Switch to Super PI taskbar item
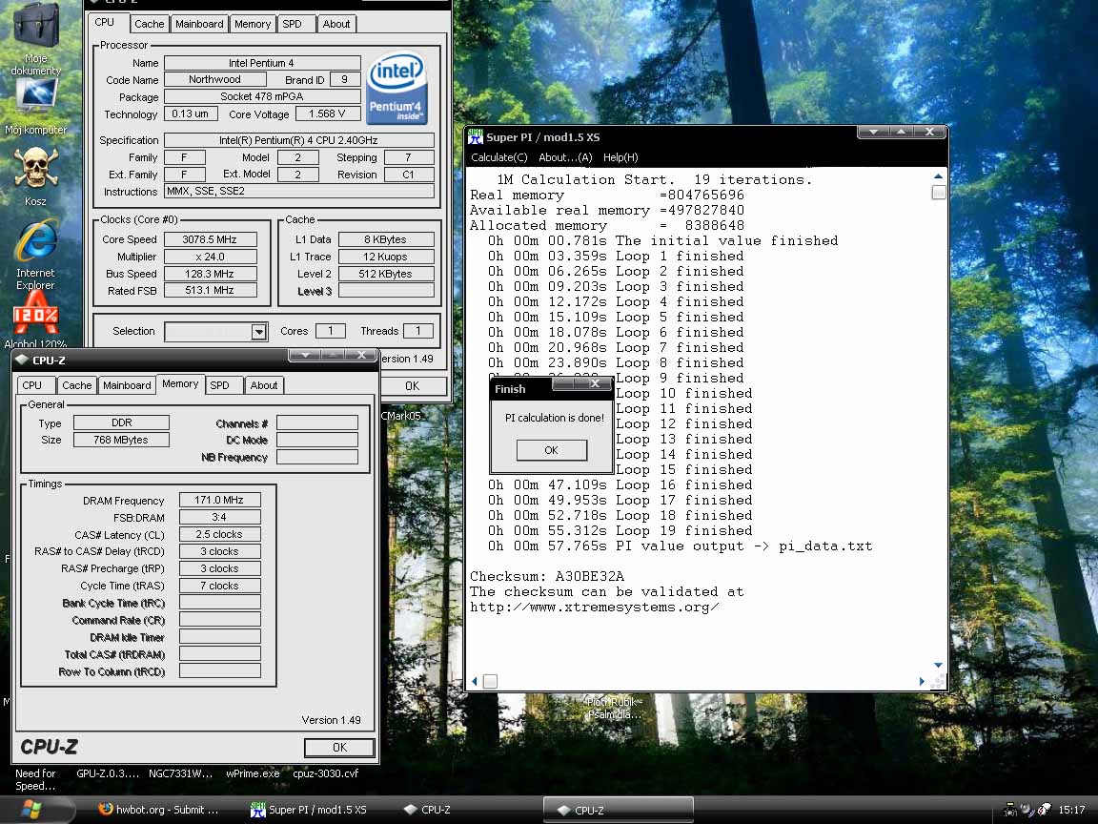This screenshot has height=824, width=1098. click(x=309, y=810)
